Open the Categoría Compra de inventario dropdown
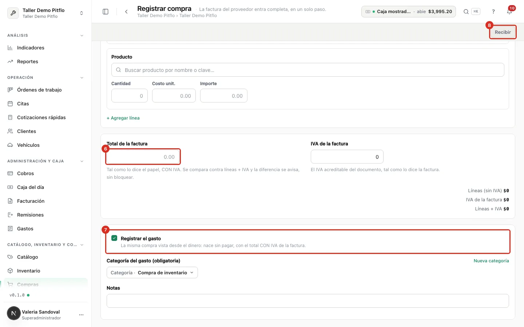The image size is (524, 327). tap(152, 272)
